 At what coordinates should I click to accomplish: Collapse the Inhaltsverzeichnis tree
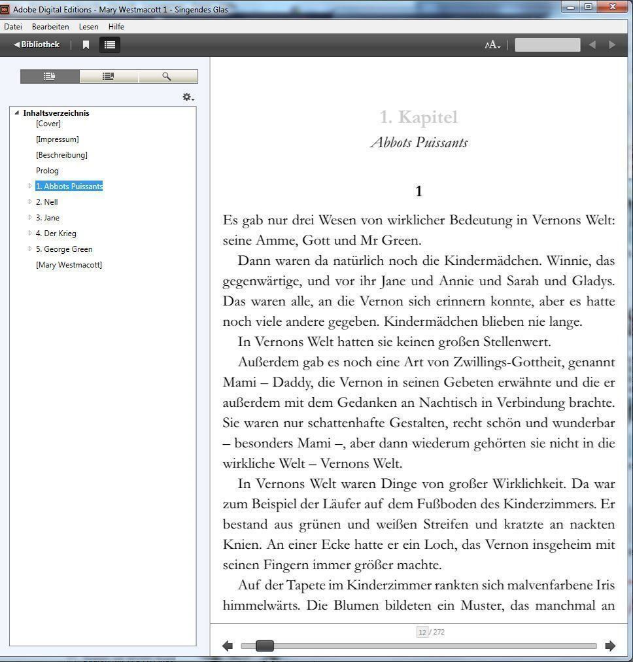(x=17, y=113)
